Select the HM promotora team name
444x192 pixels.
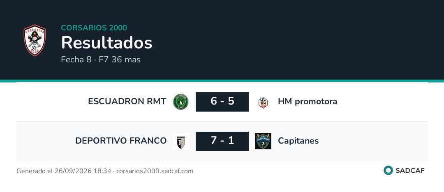pyautogui.click(x=308, y=101)
